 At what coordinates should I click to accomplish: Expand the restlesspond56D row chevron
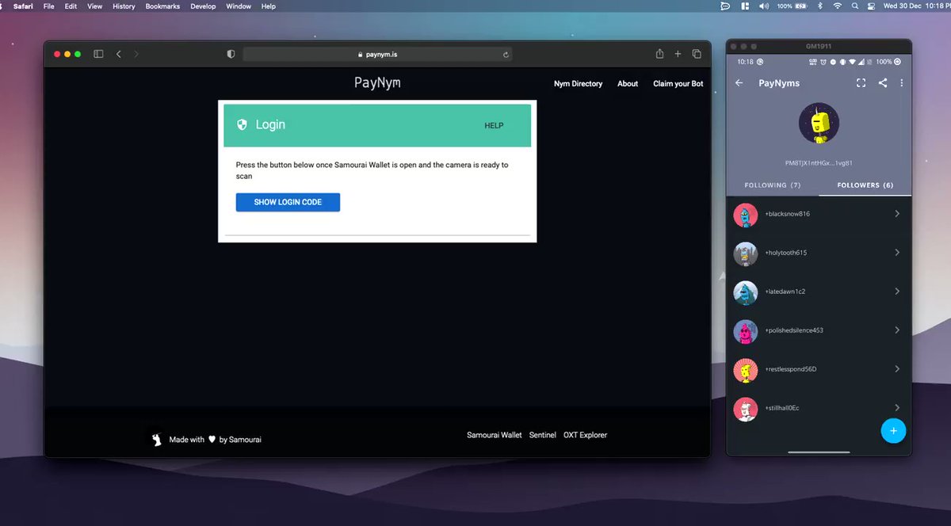pos(897,369)
